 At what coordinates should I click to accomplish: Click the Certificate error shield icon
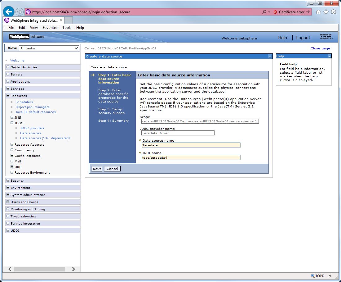click(275, 12)
